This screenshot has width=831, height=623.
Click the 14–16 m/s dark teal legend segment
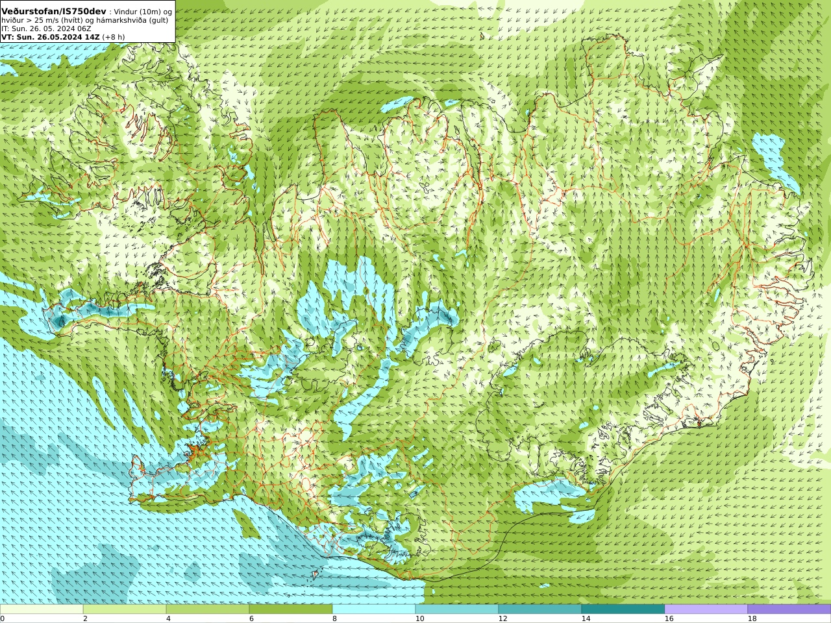pyautogui.click(x=623, y=609)
